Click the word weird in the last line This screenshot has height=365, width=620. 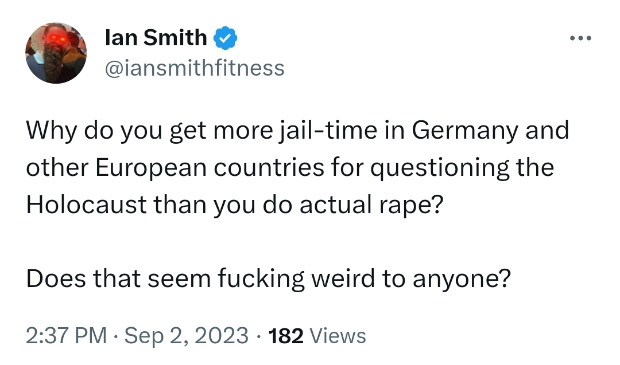[344, 280]
